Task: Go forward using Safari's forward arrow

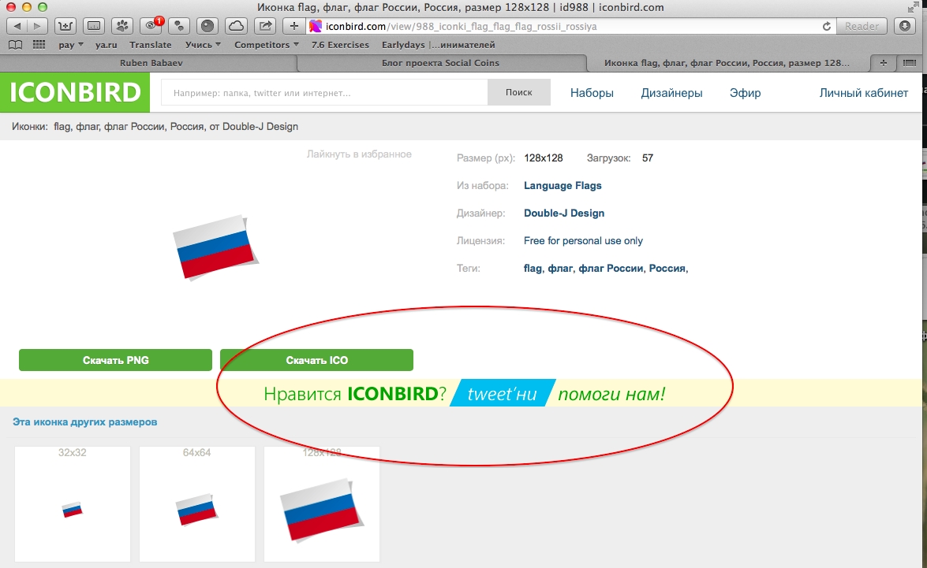Action: pos(37,26)
